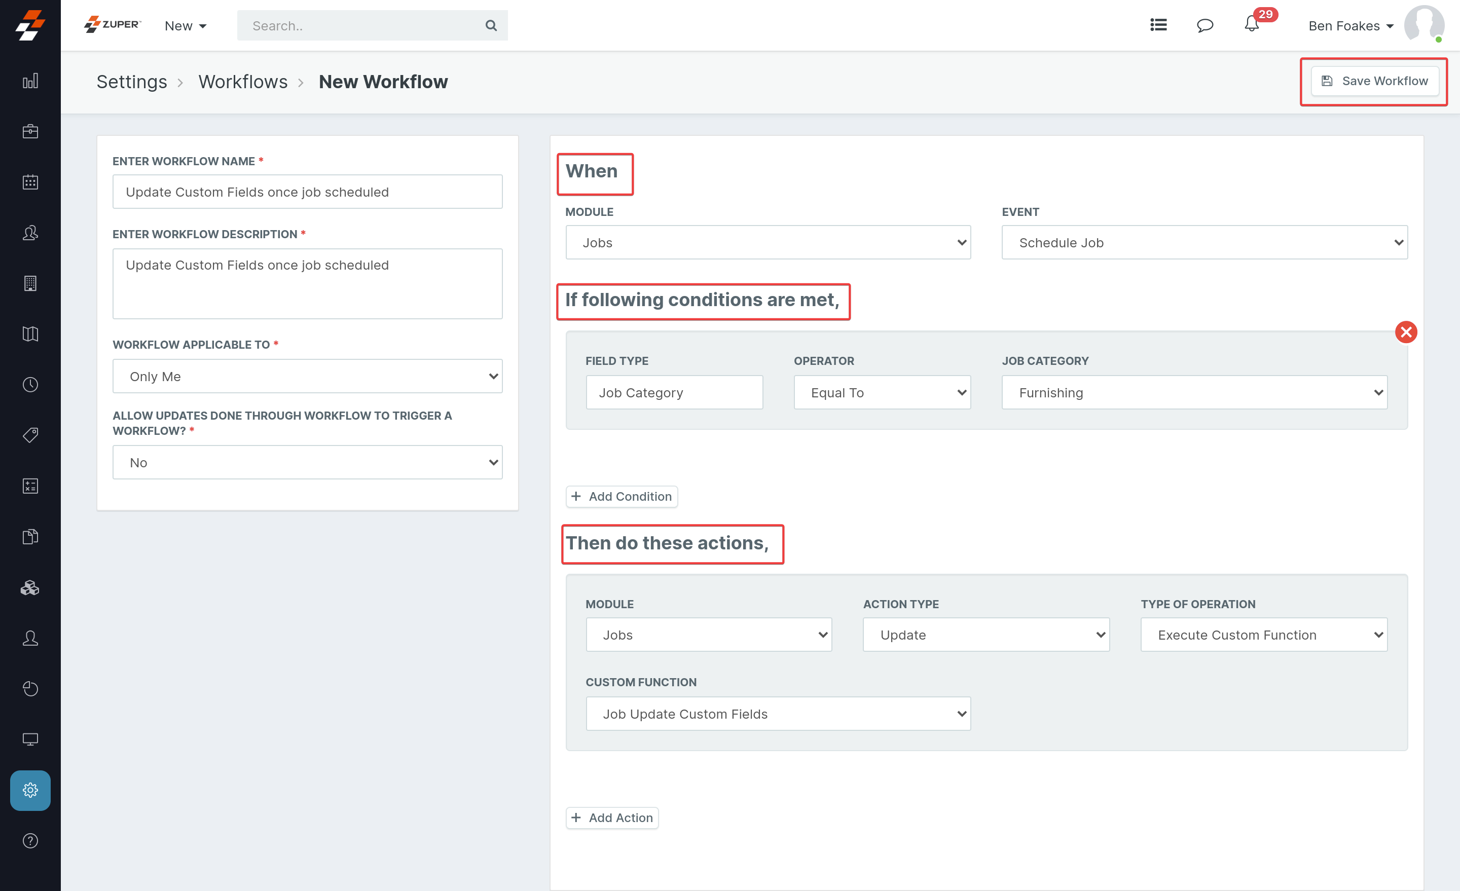The width and height of the screenshot is (1460, 891).
Task: Click the Save Workflow button
Action: [1375, 81]
